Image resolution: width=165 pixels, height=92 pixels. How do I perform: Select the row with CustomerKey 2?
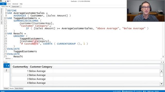(x=86, y=75)
